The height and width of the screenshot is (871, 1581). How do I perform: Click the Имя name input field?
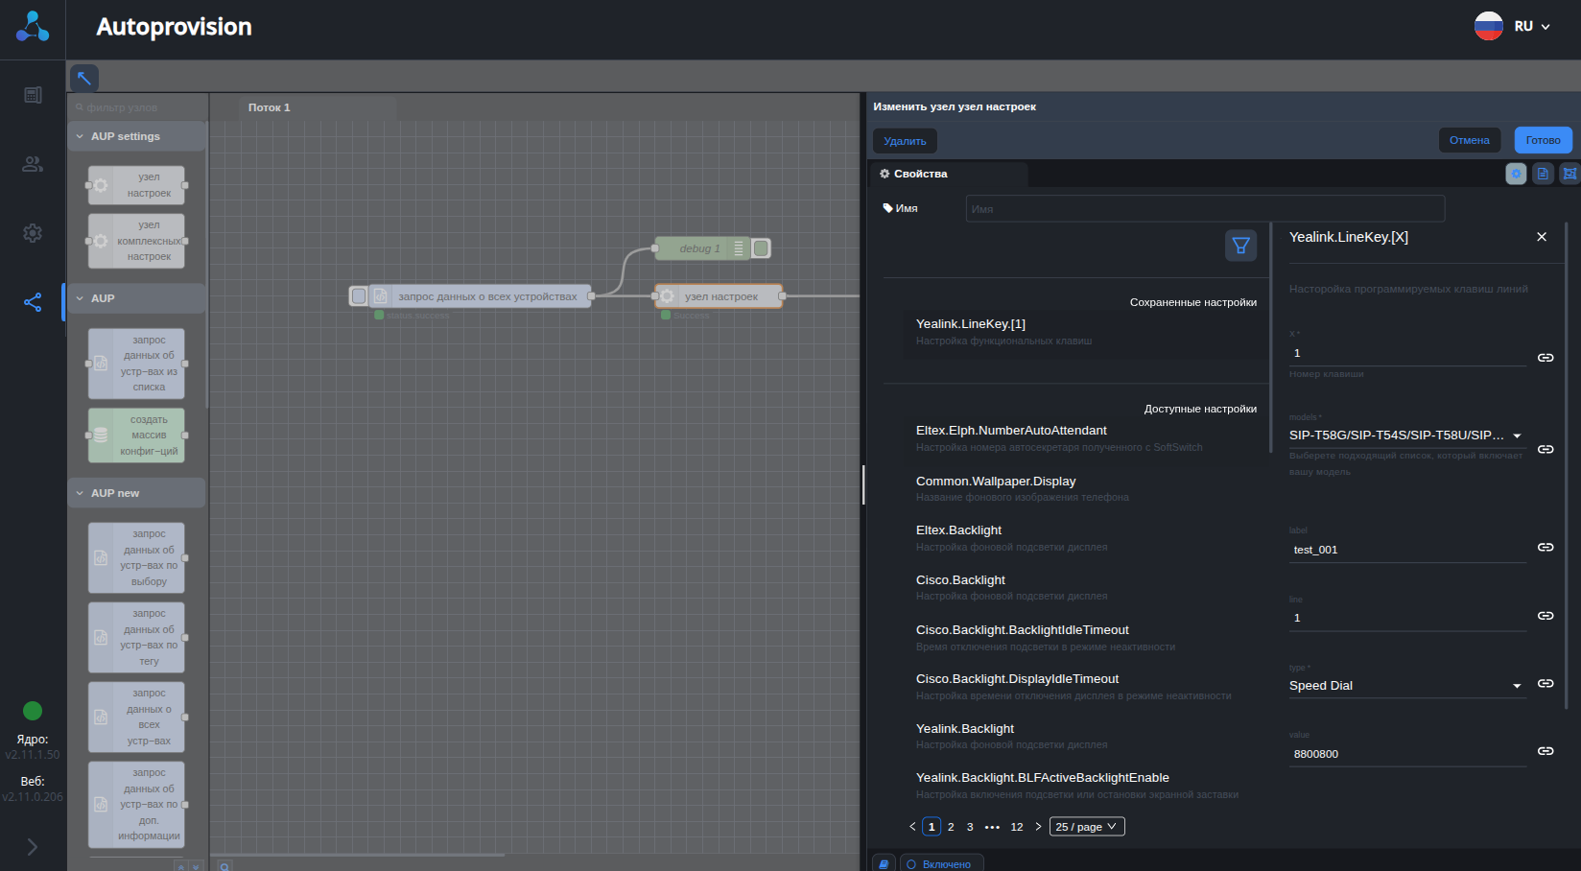[1204, 209]
